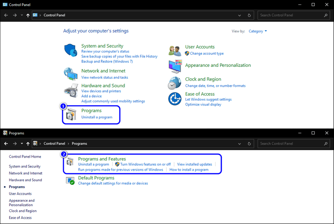
Task: Go up one level in Programs window
Action: (x=28, y=143)
